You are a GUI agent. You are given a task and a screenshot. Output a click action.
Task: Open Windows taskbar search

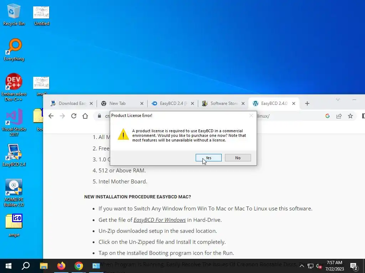coord(26,266)
